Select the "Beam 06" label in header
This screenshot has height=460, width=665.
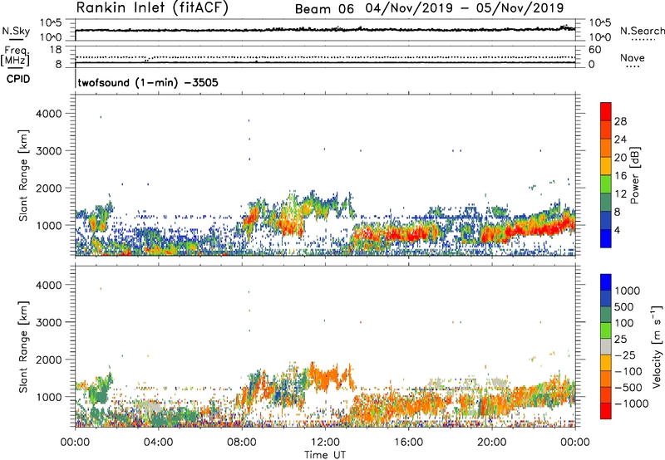pyautogui.click(x=324, y=9)
